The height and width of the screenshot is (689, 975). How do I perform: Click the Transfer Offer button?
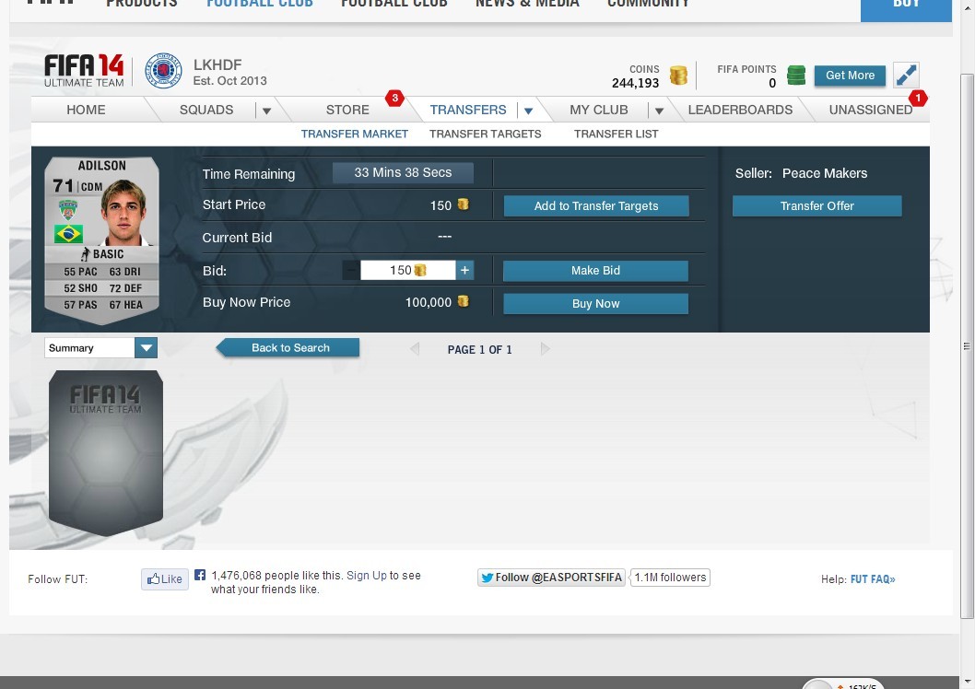pos(817,205)
